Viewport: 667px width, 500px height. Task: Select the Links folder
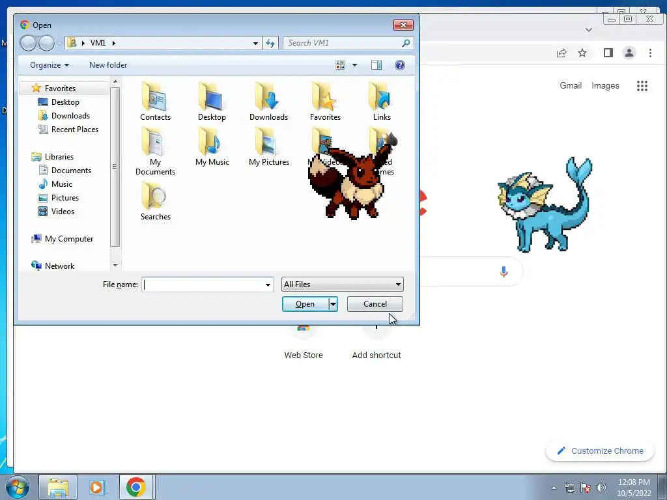click(382, 102)
